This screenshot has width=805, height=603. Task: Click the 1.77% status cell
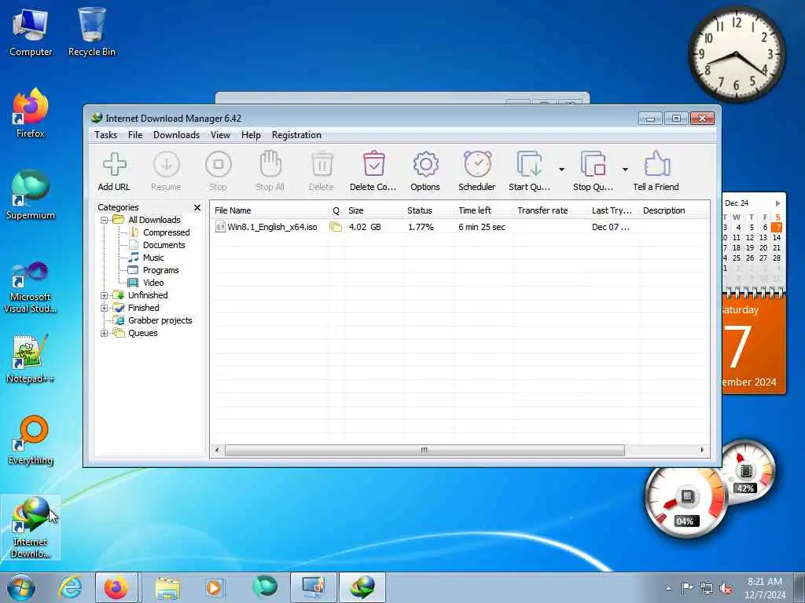[421, 227]
